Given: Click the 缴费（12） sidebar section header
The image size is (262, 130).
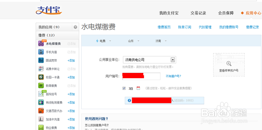Looking at the screenshot, I should click(57, 35).
